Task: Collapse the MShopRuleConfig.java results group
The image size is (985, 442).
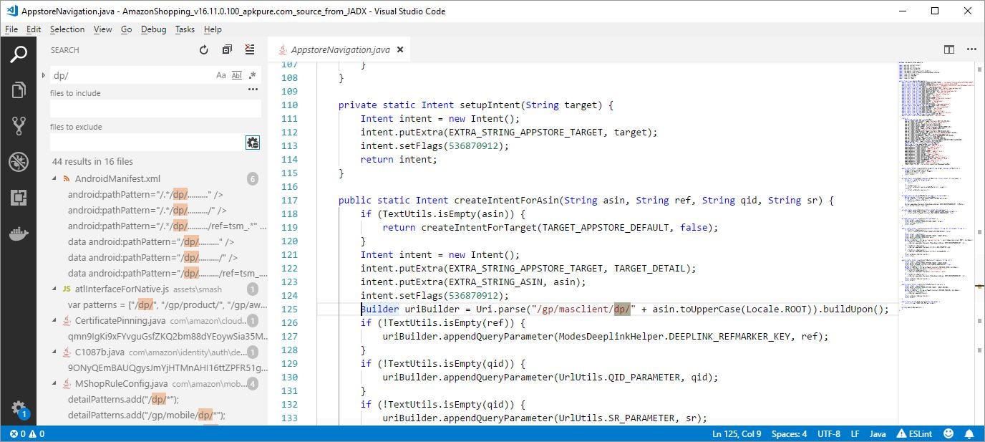Action: pos(55,384)
